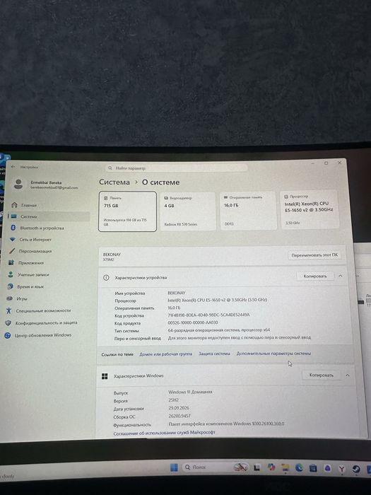Click Тип системы value 64-разрядная операционная система
The image size is (371, 495).
218,330
